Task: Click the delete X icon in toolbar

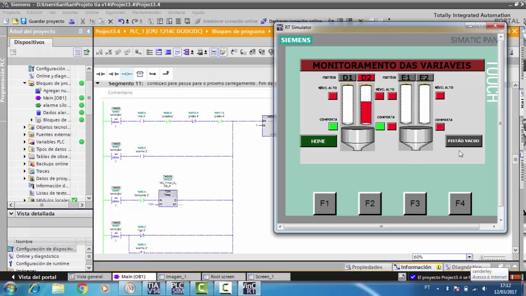Action: point(110,21)
